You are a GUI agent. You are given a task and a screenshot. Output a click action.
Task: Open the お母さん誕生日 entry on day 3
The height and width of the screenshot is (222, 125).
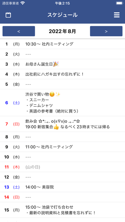[x=62, y=64]
